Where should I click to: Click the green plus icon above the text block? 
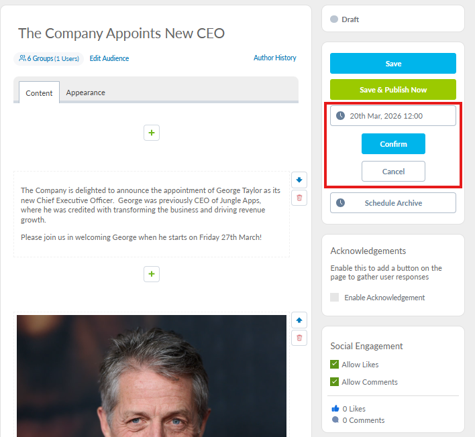pyautogui.click(x=152, y=133)
